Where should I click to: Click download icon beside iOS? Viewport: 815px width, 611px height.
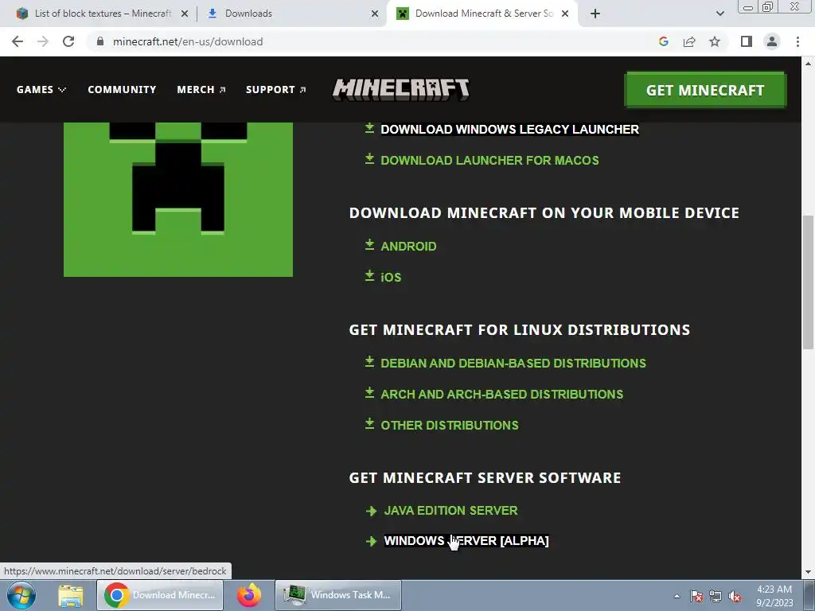pos(369,276)
